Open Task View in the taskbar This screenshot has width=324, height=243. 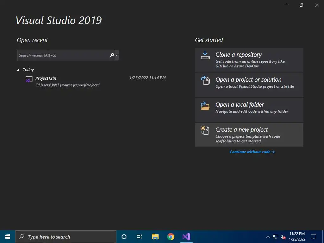[139, 237]
